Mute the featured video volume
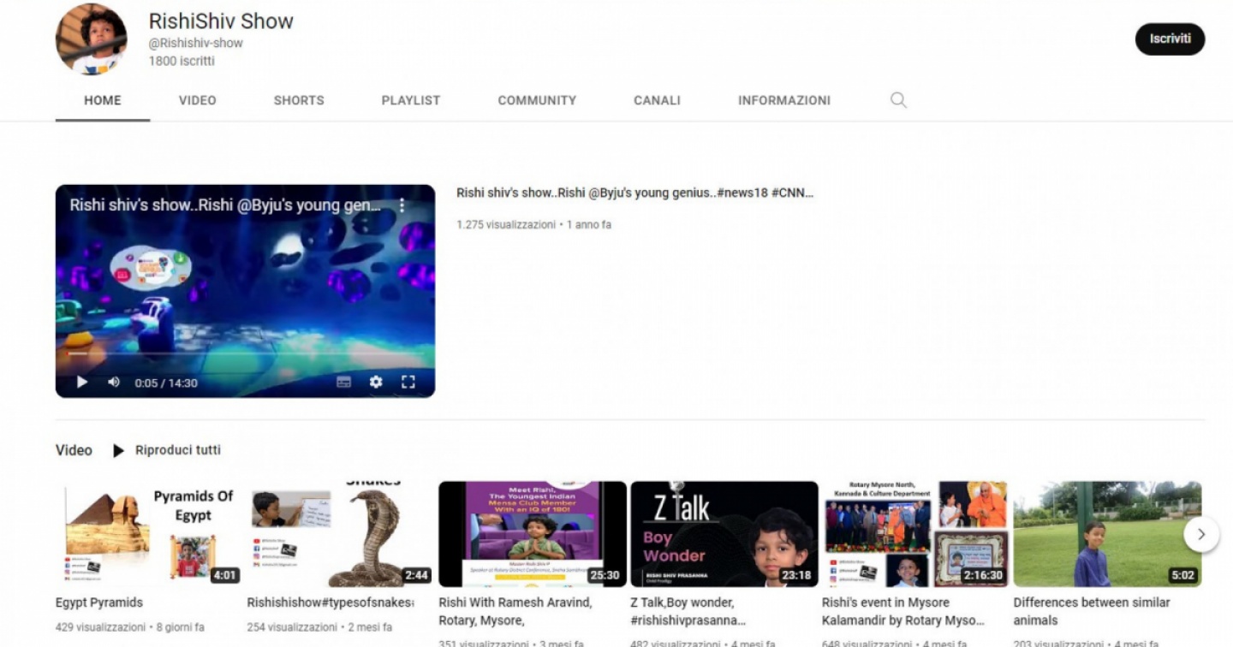This screenshot has height=647, width=1233. tap(114, 383)
